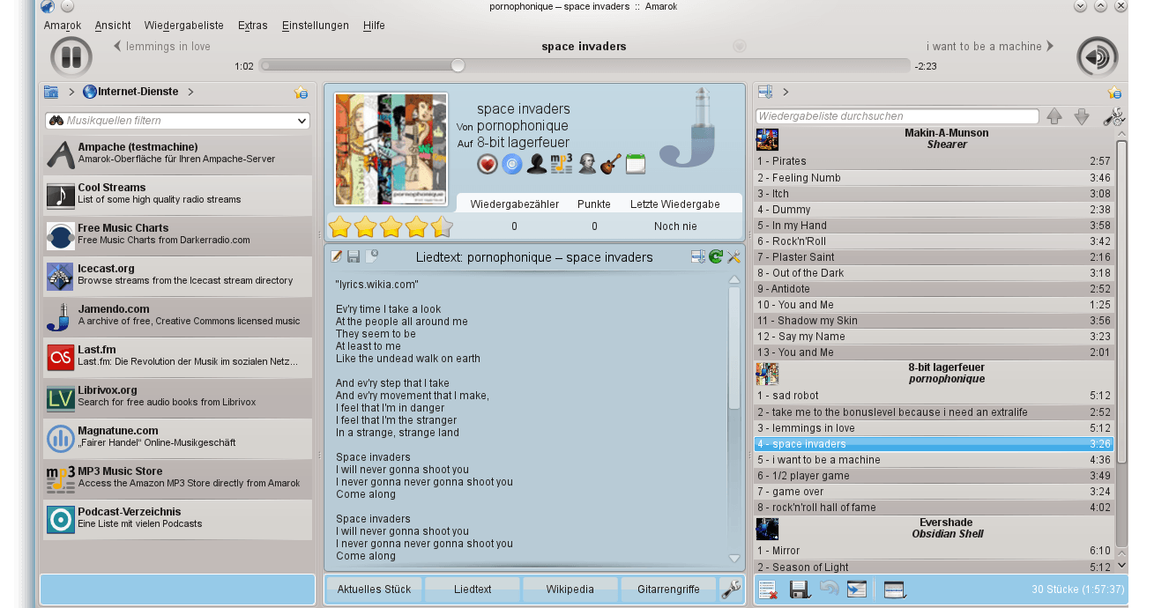Open the playlist layout chooser icon
Screen dimensions: 1169x608
point(894,590)
